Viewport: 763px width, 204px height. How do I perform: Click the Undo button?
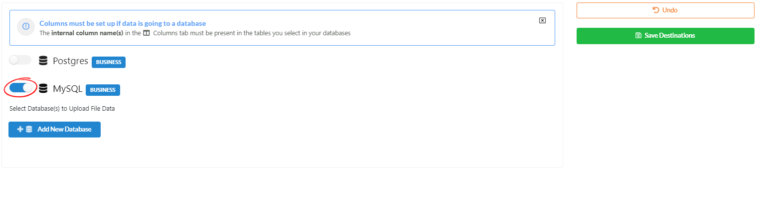point(665,10)
